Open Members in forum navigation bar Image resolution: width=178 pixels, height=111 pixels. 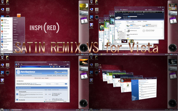[59, 75]
